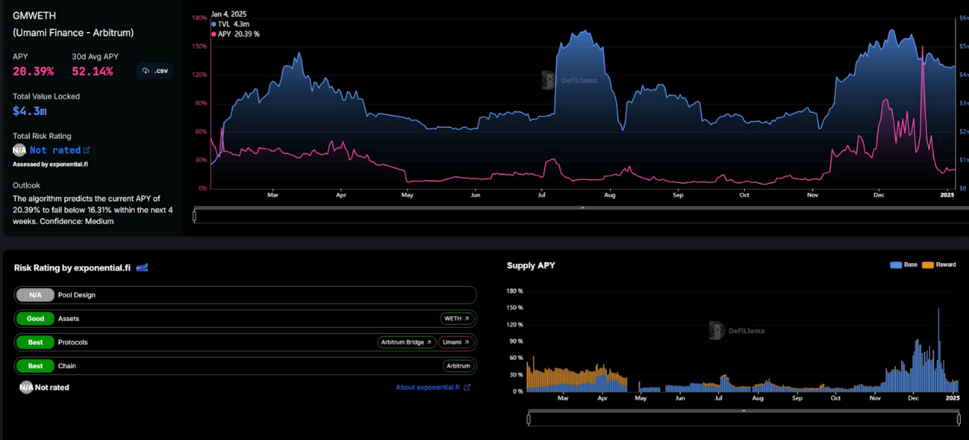969x440 pixels.
Task: Click the Pool Design rating row
Action: click(244, 295)
